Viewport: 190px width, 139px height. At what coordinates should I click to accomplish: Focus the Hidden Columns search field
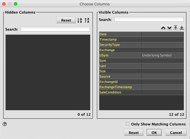pos(55,29)
